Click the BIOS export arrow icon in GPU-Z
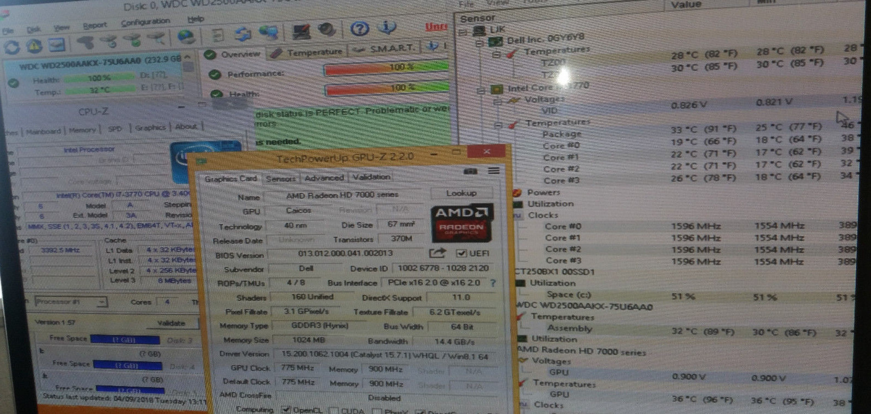This screenshot has height=414, width=871. pyautogui.click(x=437, y=253)
